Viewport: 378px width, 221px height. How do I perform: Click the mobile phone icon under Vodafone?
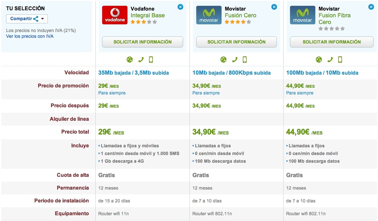click(151, 60)
